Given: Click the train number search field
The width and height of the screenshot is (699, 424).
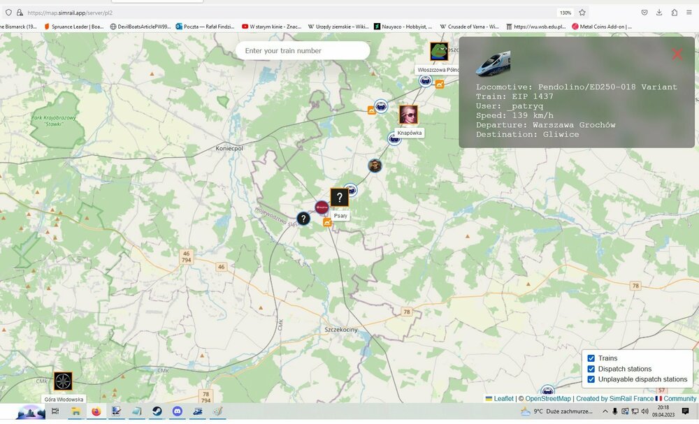Looking at the screenshot, I should pyautogui.click(x=303, y=51).
